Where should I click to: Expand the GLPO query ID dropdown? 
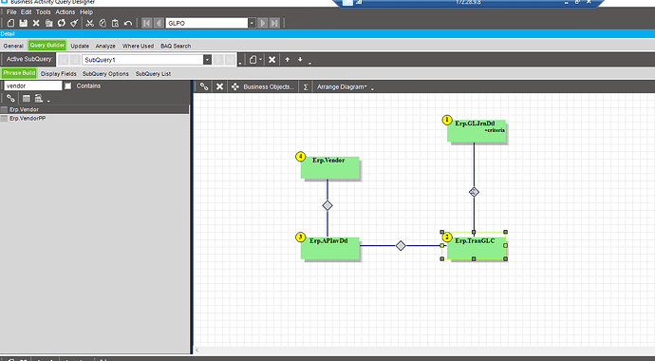click(x=252, y=23)
